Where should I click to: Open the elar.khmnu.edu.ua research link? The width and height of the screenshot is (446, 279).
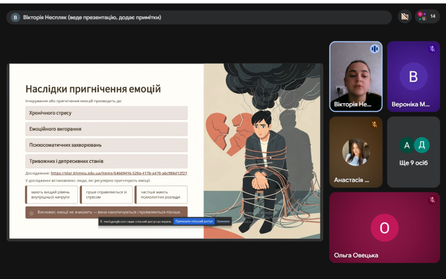(x=119, y=173)
